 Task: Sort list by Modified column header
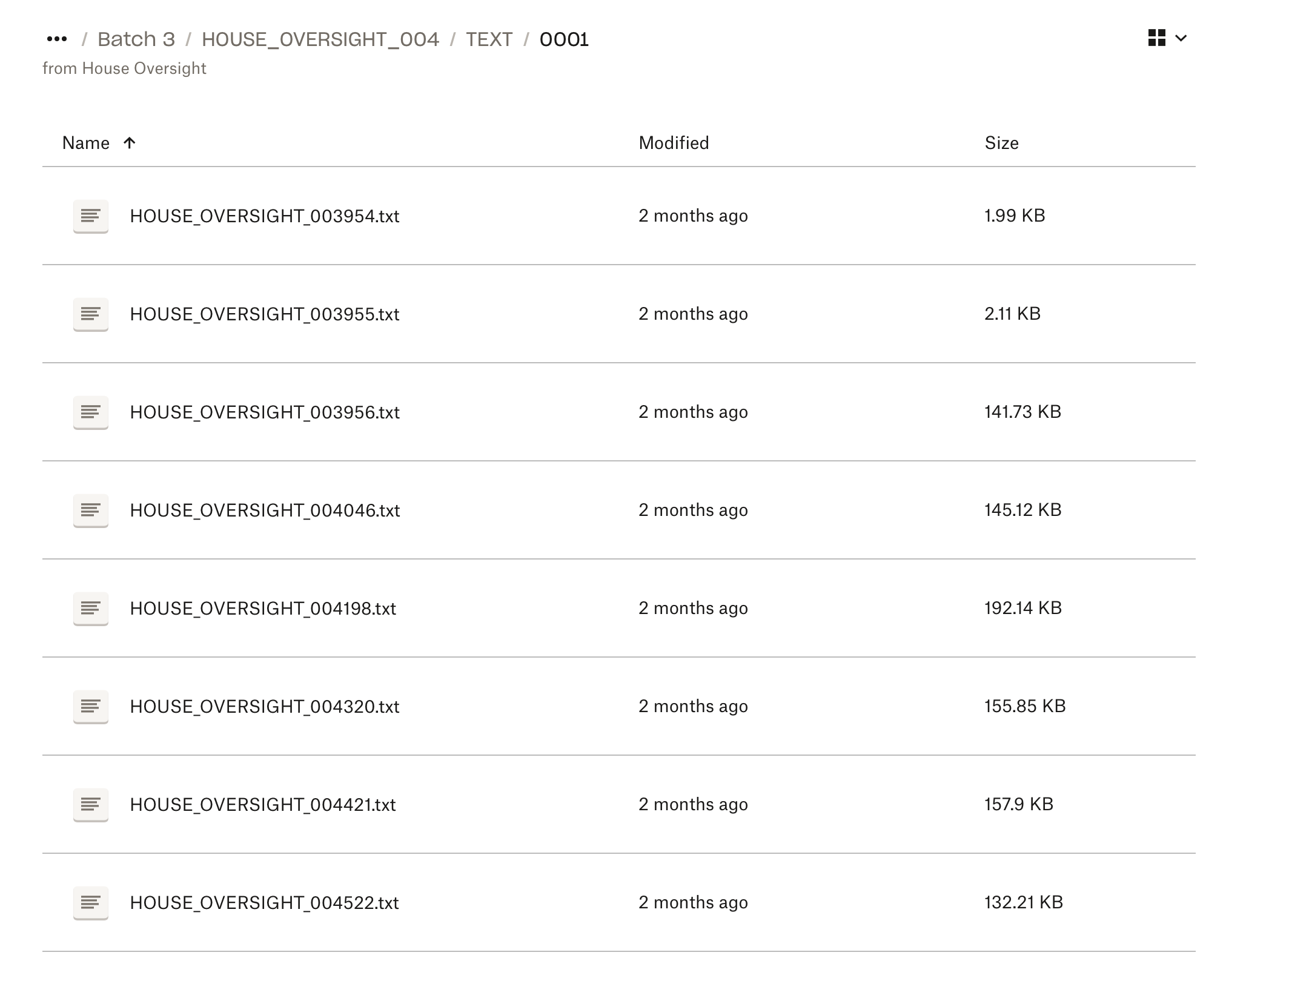(674, 143)
